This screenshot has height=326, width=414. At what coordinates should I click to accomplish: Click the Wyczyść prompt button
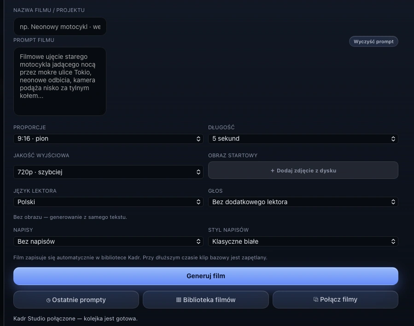click(x=373, y=42)
